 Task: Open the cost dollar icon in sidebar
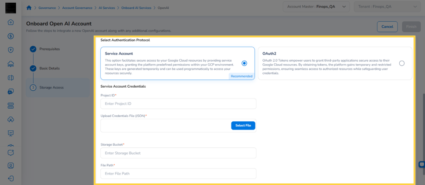click(11, 36)
